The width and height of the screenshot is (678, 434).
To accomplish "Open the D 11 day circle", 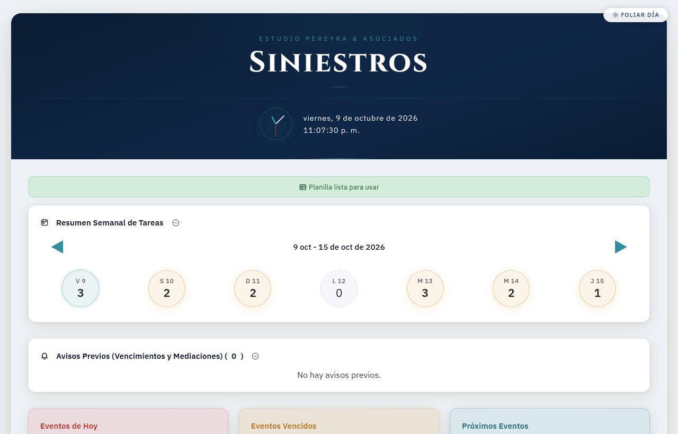I will (x=253, y=288).
